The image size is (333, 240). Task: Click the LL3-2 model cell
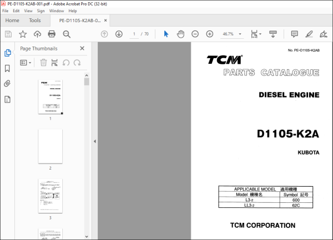[249, 205]
